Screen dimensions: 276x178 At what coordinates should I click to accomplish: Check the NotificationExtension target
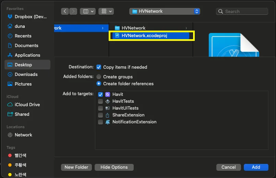[100, 122]
